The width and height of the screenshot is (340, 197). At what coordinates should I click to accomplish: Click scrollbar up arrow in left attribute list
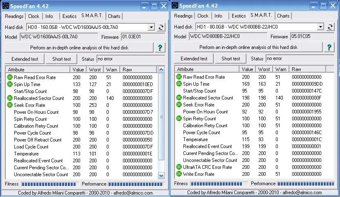point(161,69)
